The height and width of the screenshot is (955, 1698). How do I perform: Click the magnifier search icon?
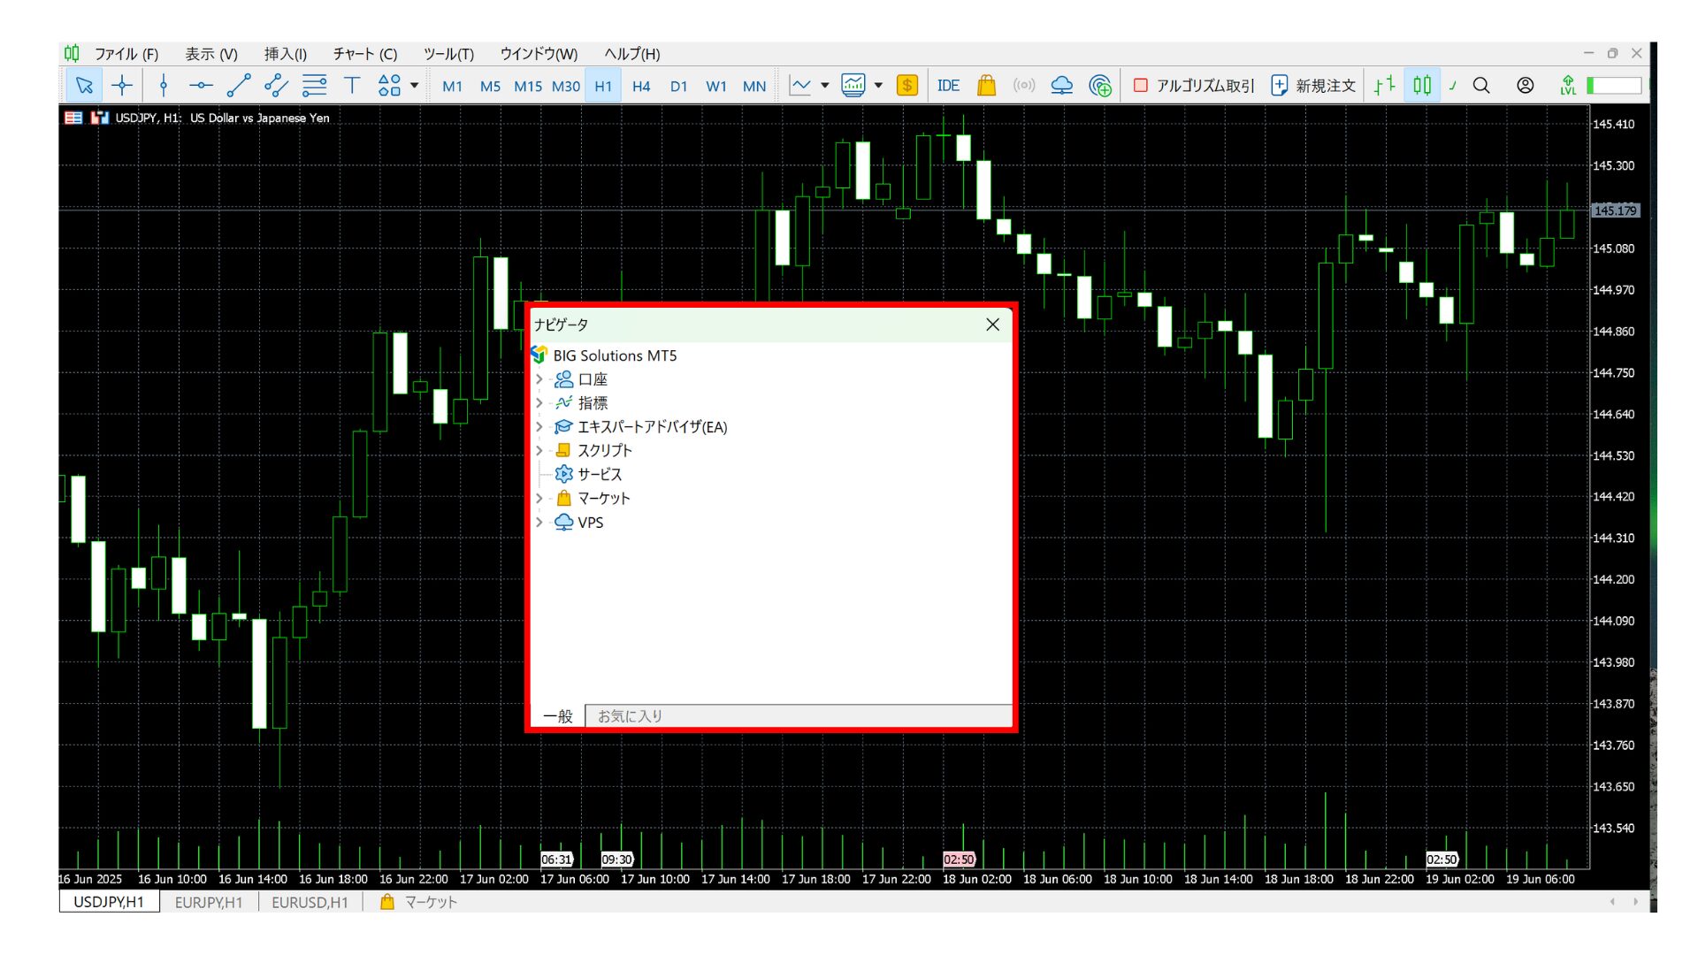coord(1481,86)
